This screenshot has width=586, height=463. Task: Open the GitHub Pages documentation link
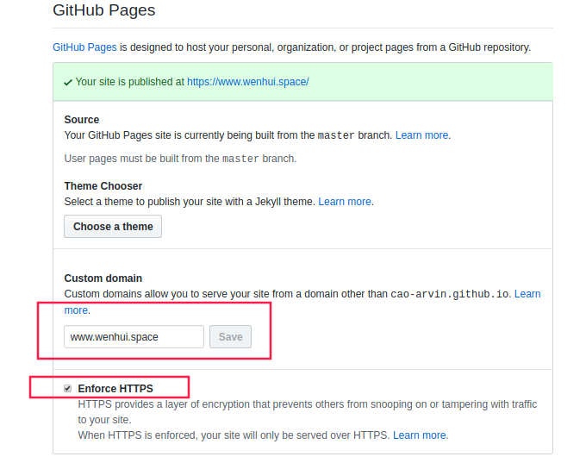tap(84, 47)
